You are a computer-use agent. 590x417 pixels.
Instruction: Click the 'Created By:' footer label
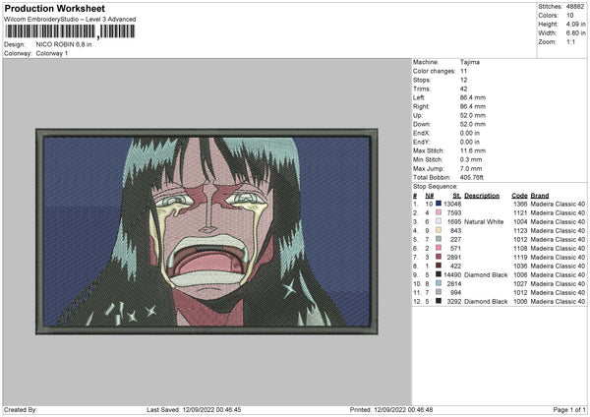(21, 409)
